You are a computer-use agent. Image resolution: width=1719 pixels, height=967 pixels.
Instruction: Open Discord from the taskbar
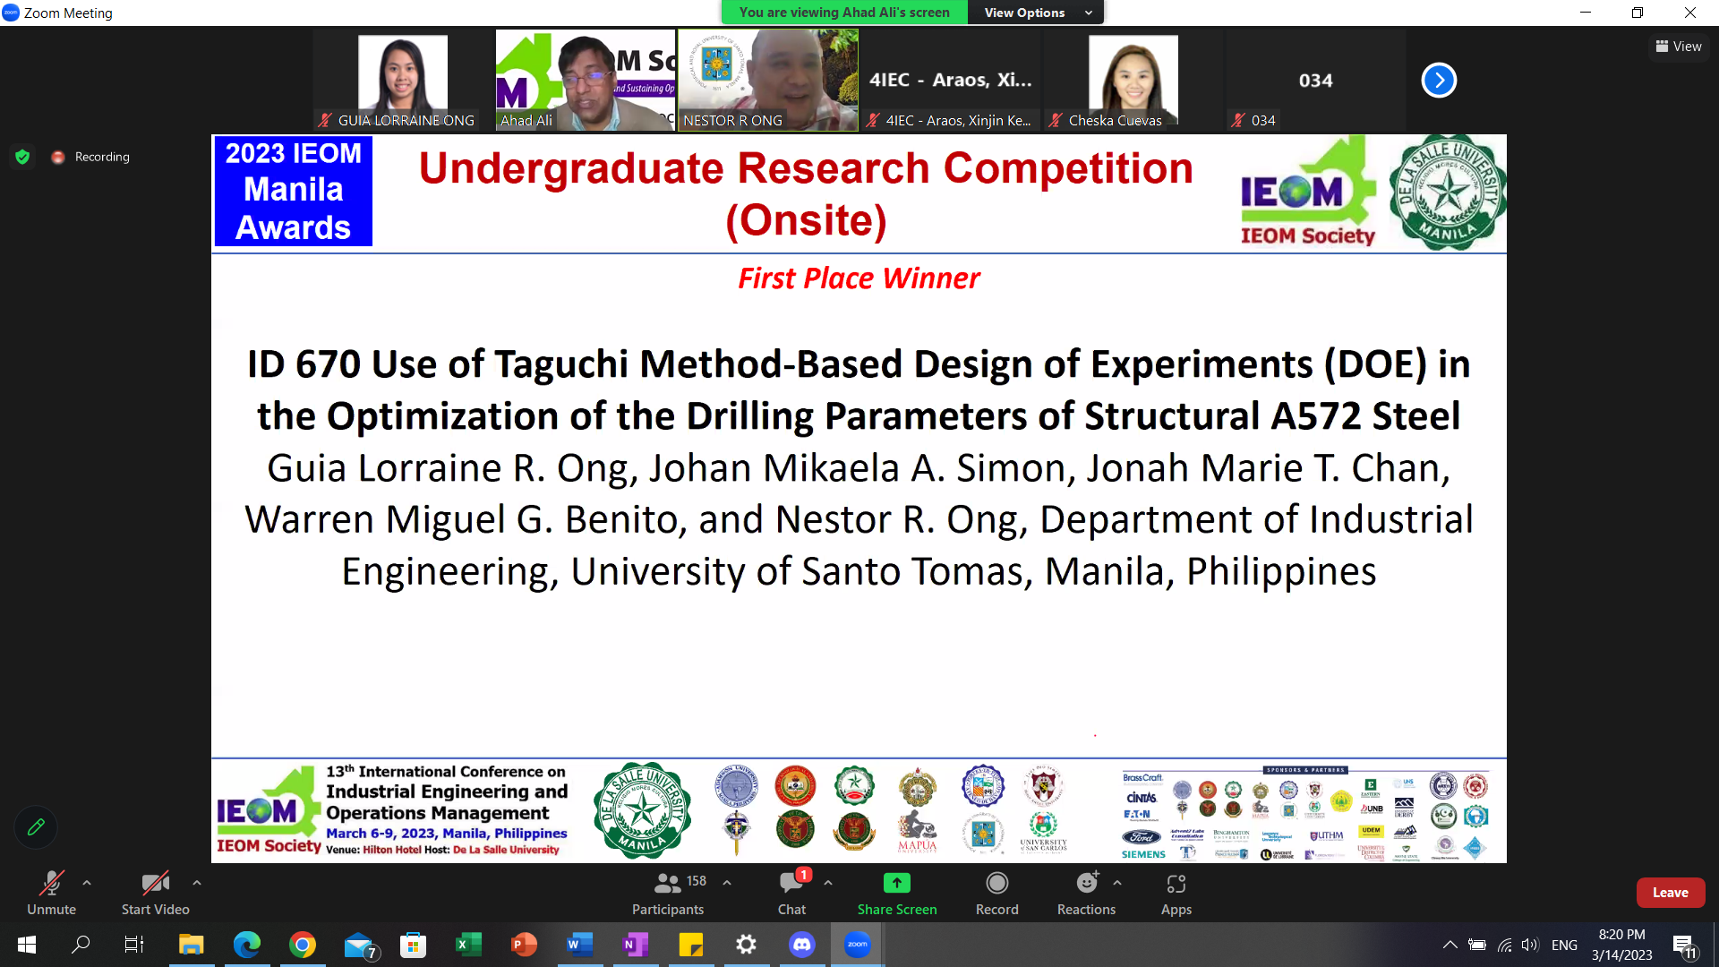tap(802, 945)
